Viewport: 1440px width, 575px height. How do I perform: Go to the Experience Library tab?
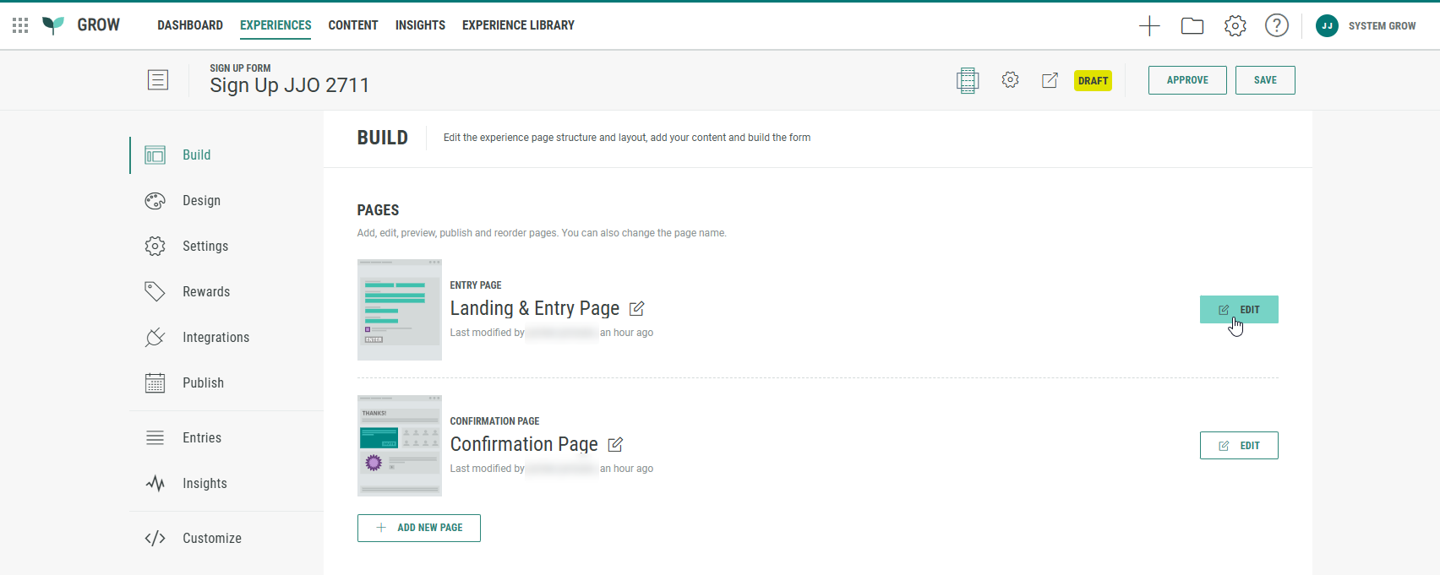point(518,25)
